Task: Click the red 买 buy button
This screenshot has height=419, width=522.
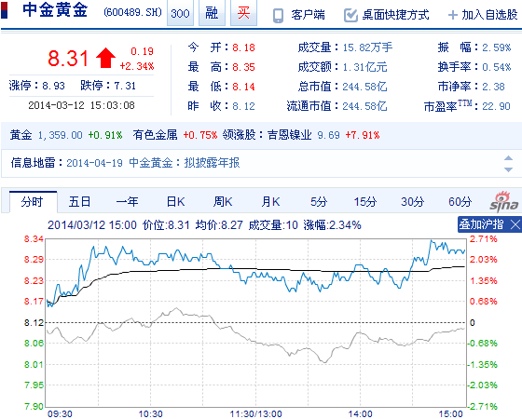Action: (243, 13)
